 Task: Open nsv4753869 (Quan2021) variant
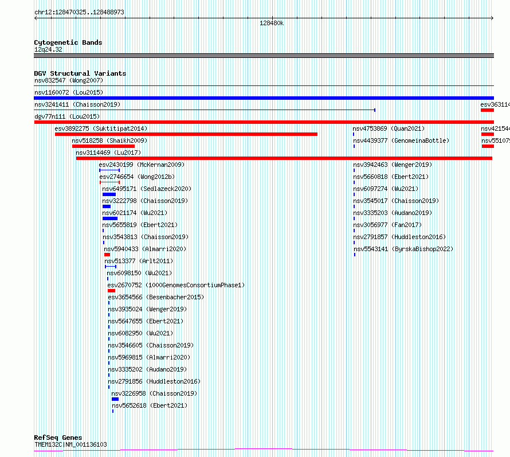coord(389,128)
